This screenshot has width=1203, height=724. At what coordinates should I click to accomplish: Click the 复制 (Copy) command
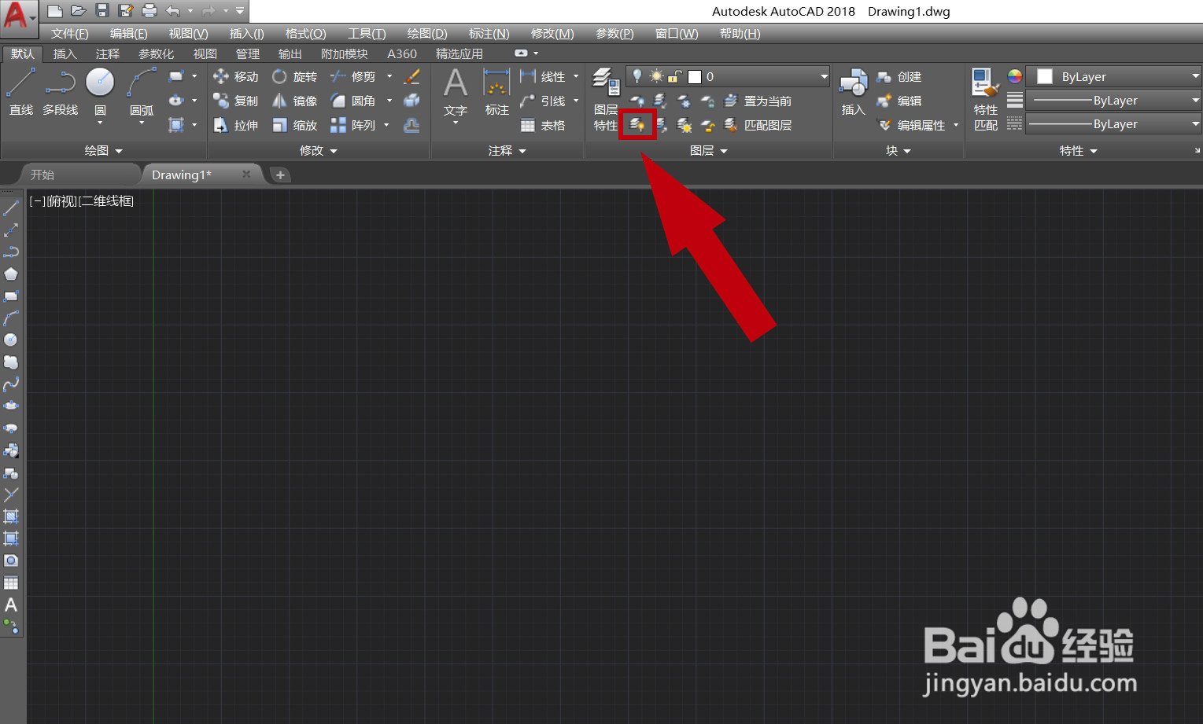pos(235,101)
